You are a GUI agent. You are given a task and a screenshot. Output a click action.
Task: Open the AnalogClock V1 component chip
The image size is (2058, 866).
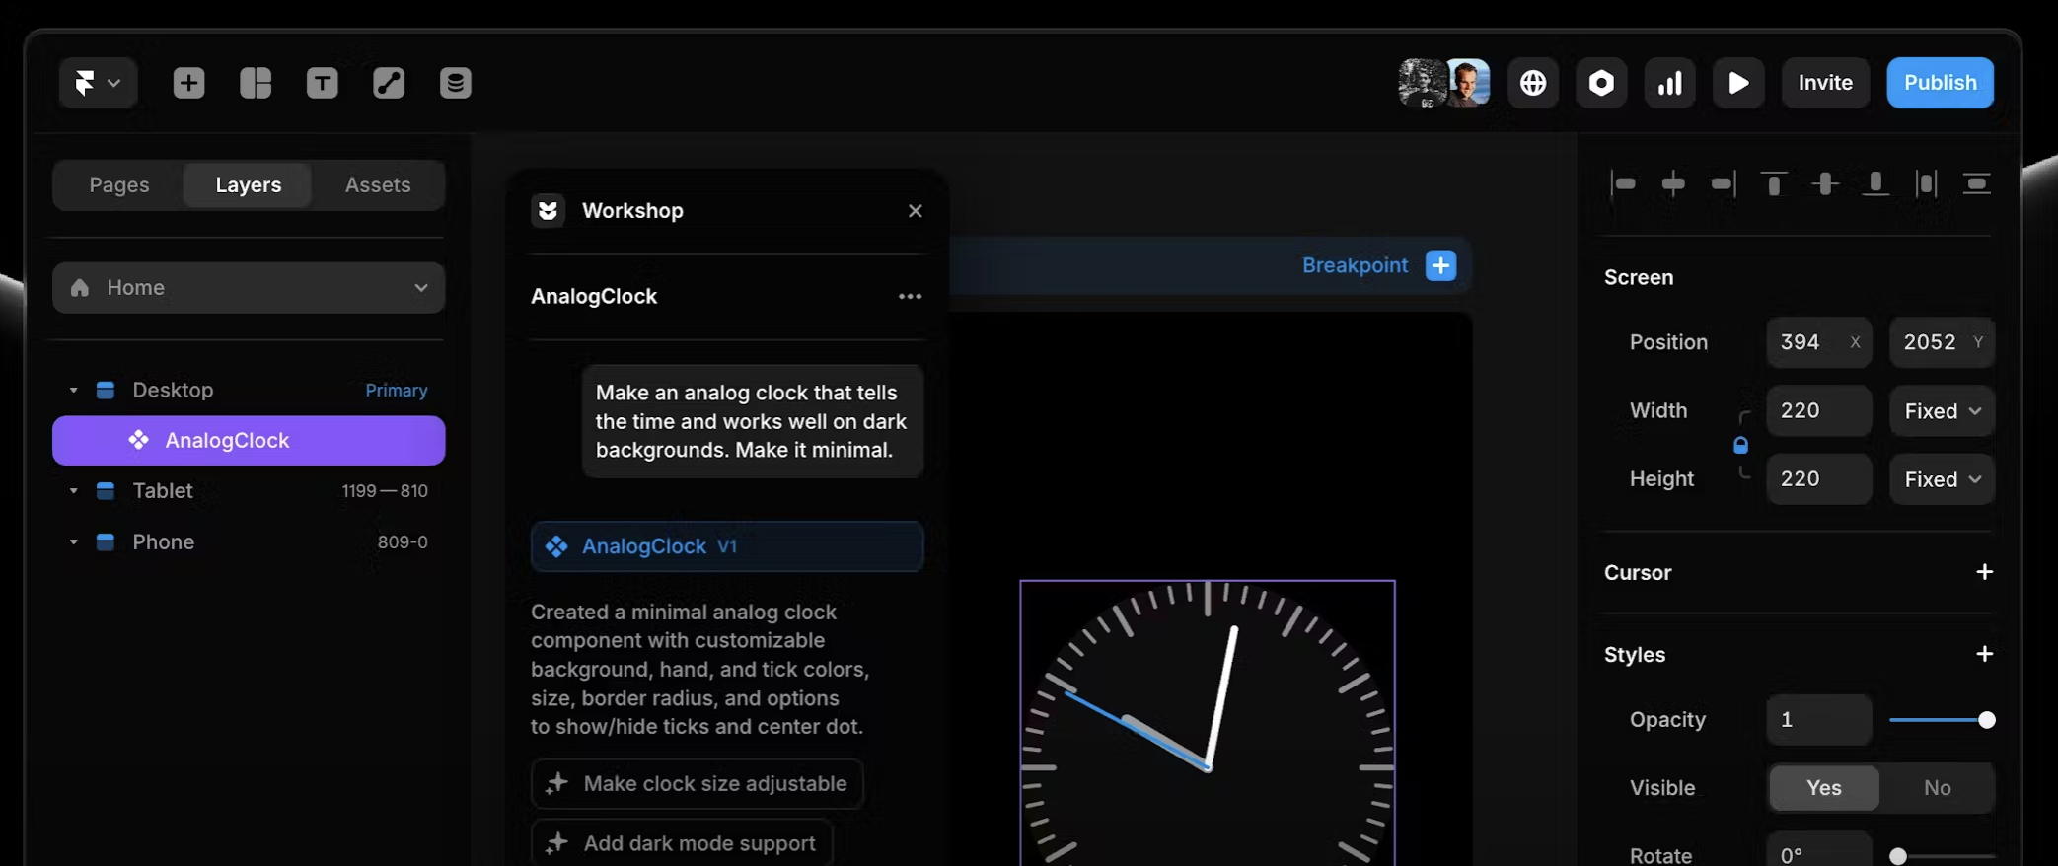pos(727,546)
